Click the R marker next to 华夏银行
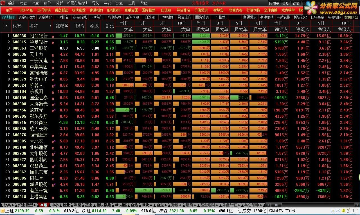The width and height of the screenshot is (360, 215). pyautogui.click(x=53, y=43)
